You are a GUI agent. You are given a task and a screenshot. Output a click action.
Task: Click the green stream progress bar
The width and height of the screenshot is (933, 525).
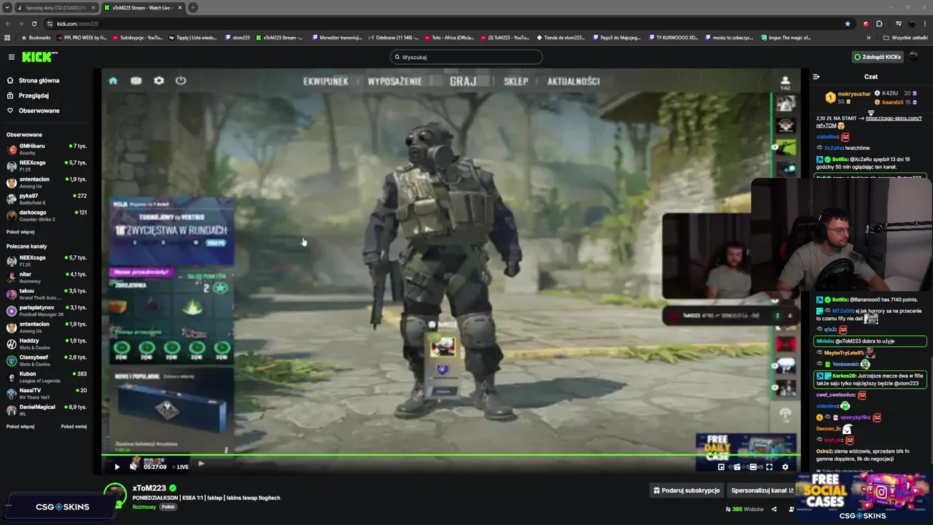click(x=450, y=456)
